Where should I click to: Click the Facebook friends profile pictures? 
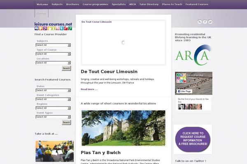point(190,107)
